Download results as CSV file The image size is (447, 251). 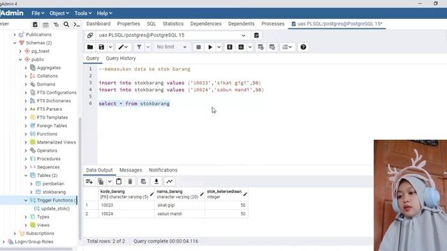pyautogui.click(x=156, y=181)
